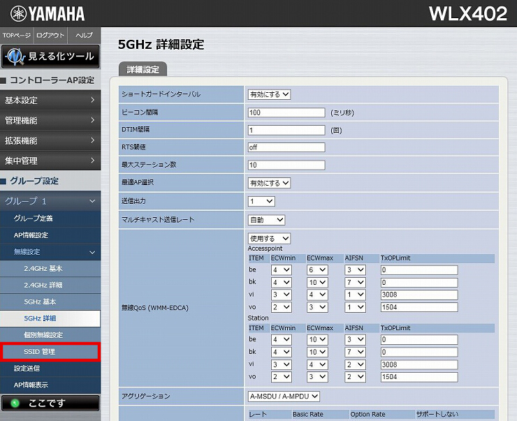
Task: Open 2.4GHz 詳細 settings
Action: (50, 286)
